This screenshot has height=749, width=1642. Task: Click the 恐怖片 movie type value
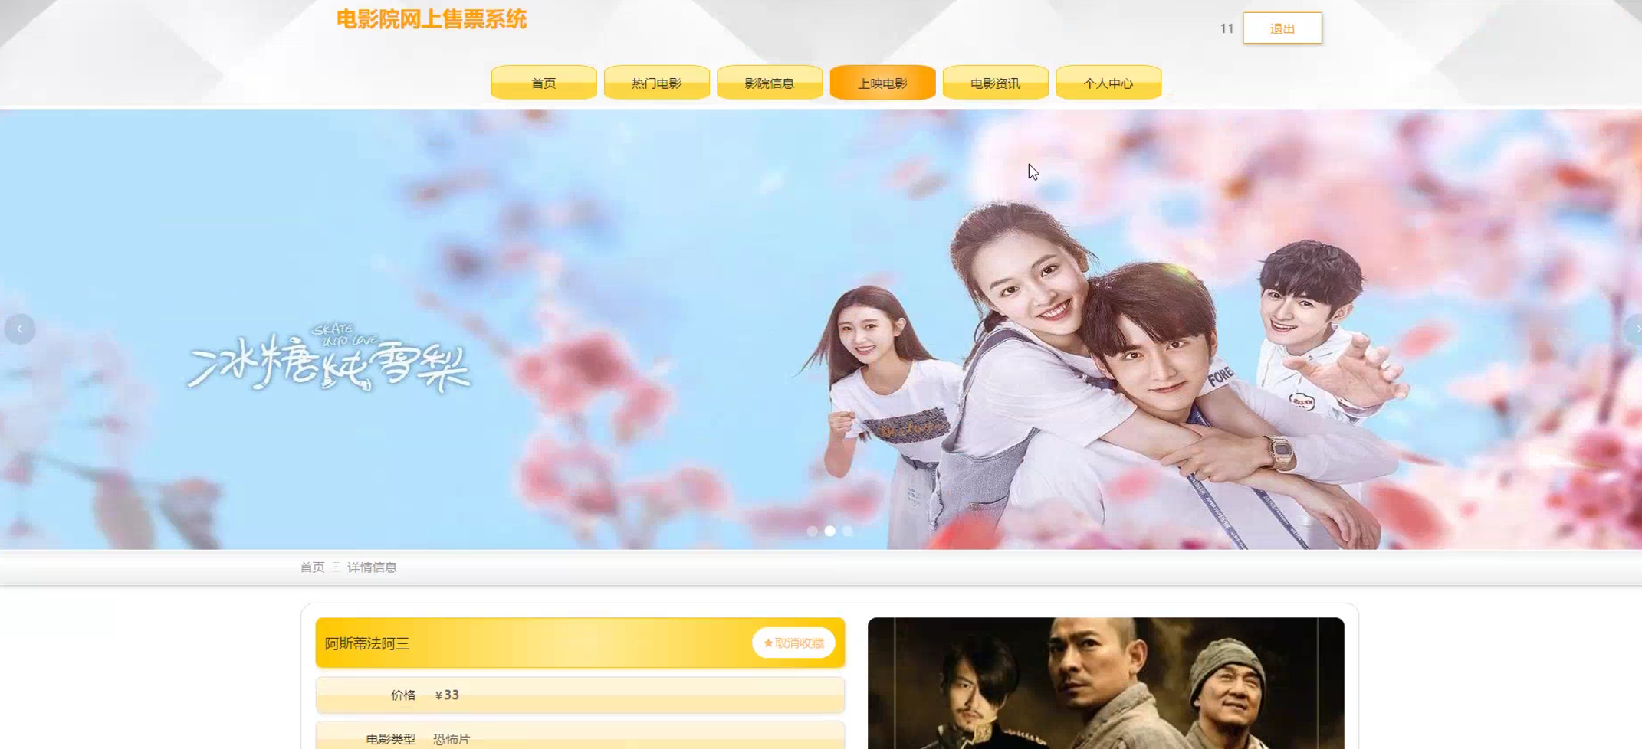click(452, 739)
